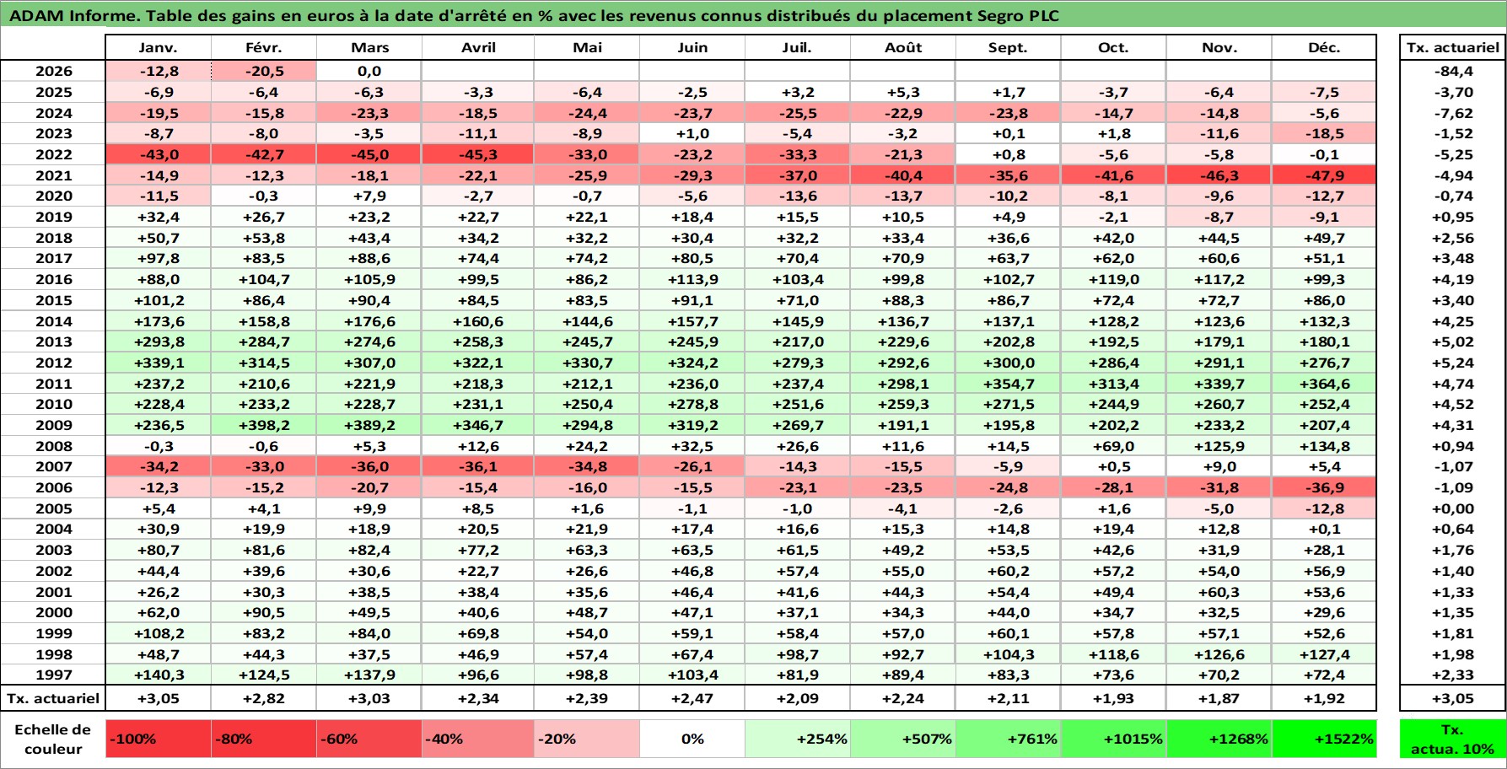Select the Oct. column header
Image resolution: width=1507 pixels, height=769 pixels.
point(1114,47)
